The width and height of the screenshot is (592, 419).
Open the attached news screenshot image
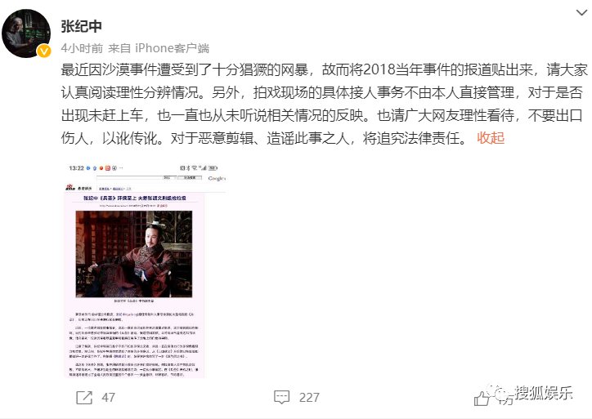[145, 270]
